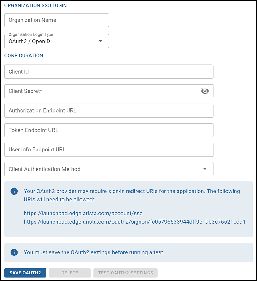Click the Client Authentication Method label text
Screen dimensions: 257x281
[x=45, y=169]
